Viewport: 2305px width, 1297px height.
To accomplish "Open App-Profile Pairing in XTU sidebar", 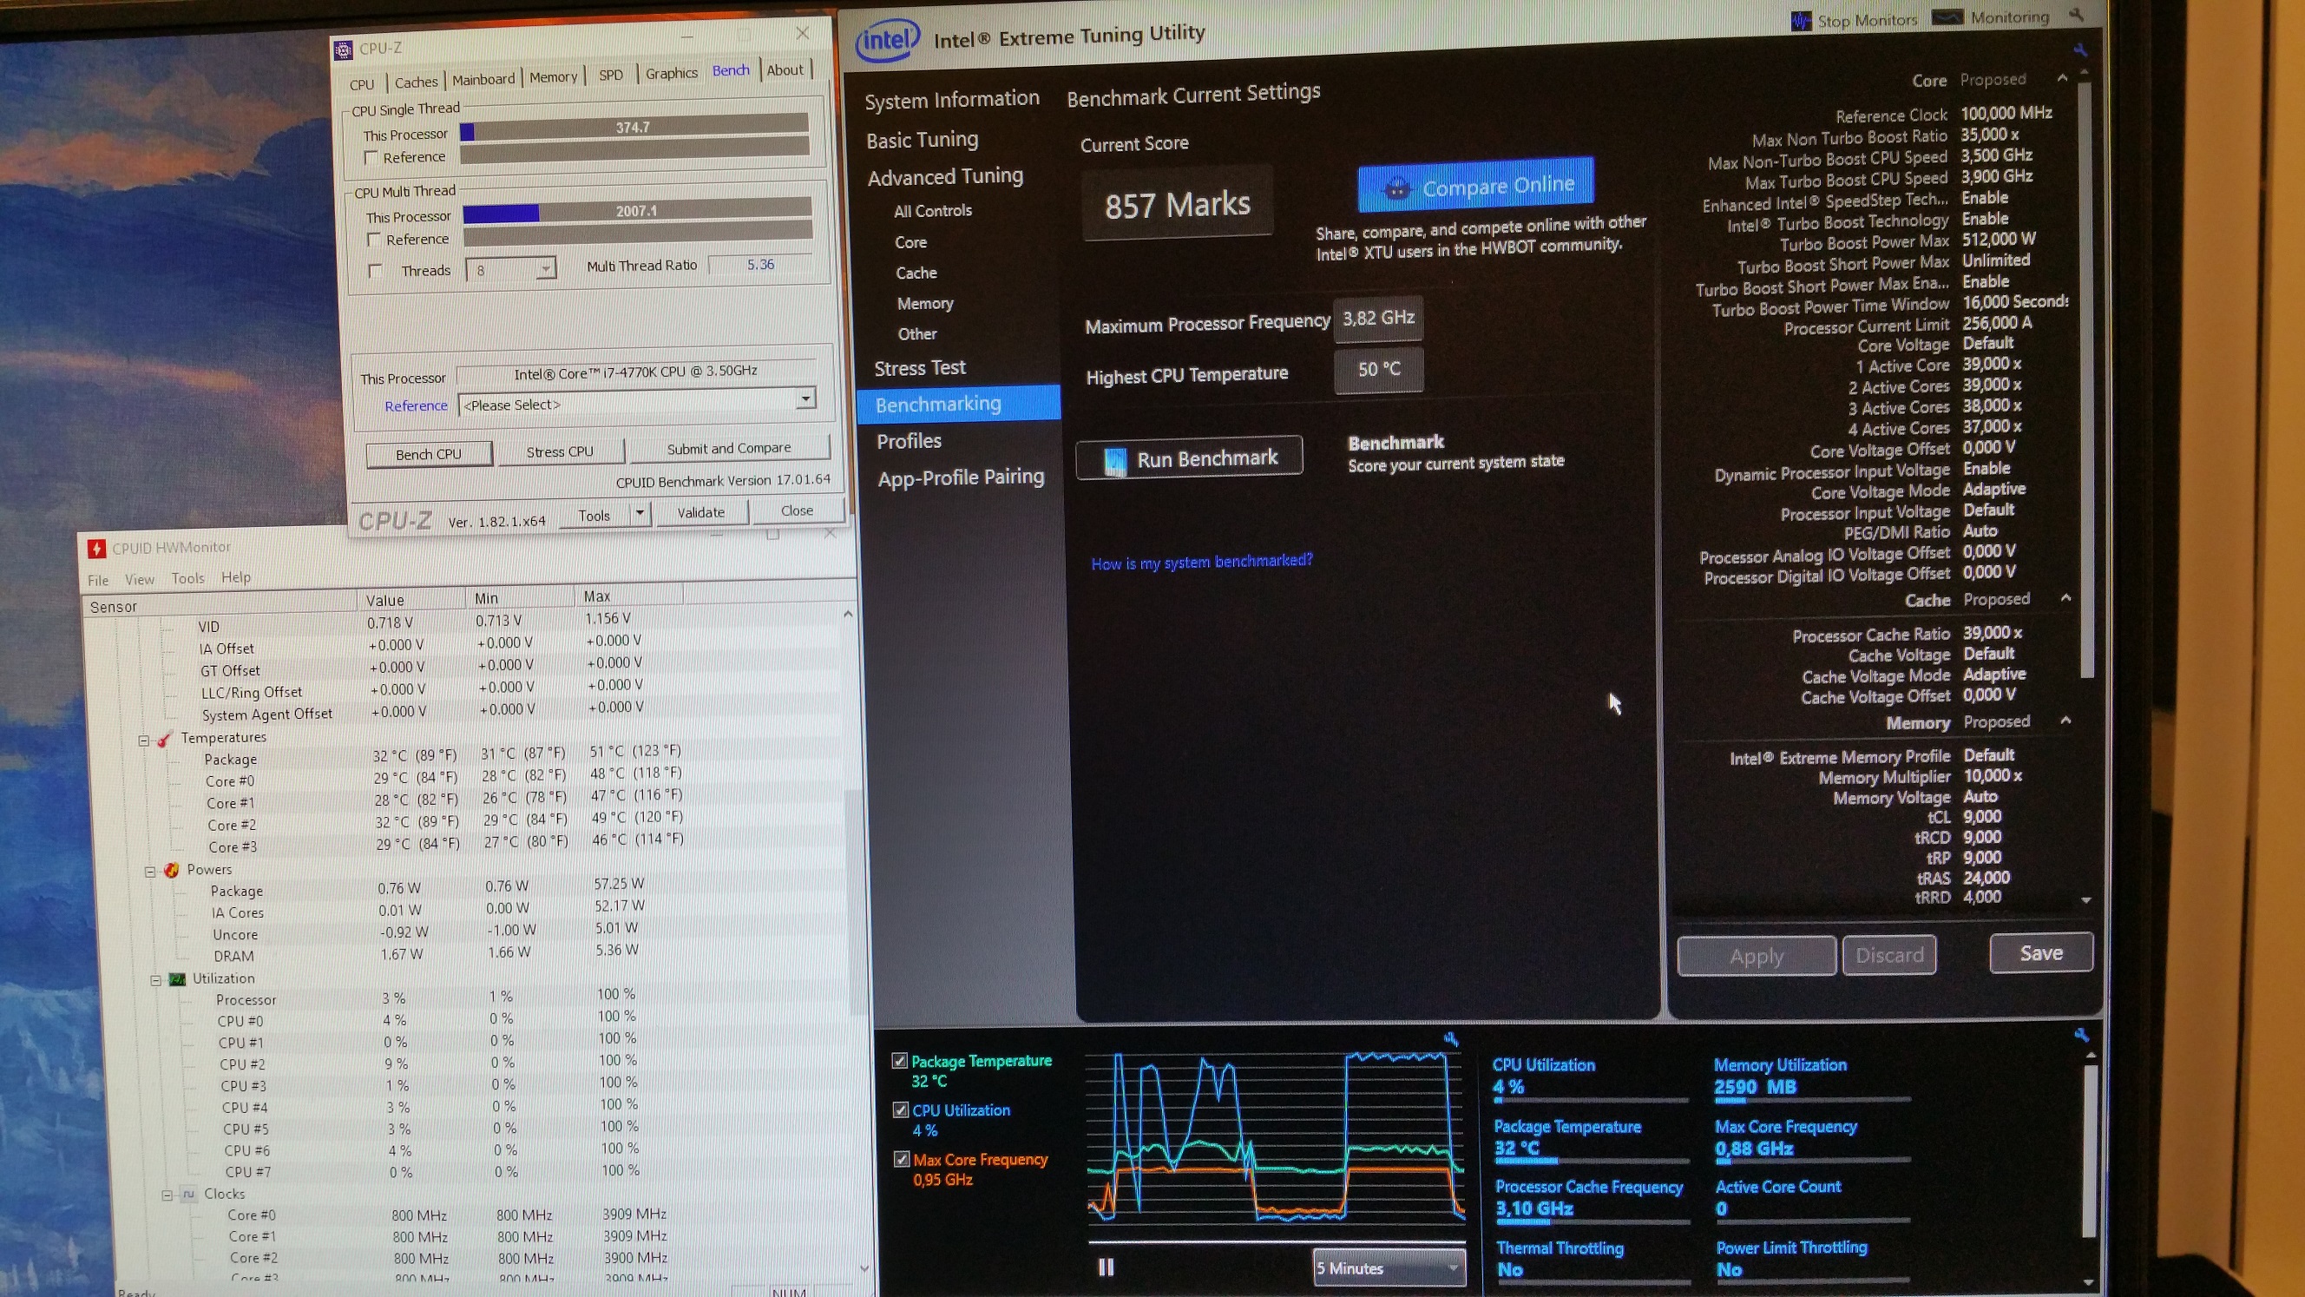I will 961,478.
